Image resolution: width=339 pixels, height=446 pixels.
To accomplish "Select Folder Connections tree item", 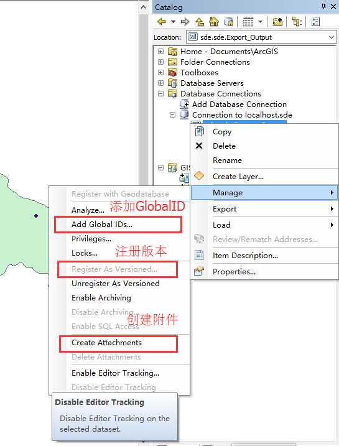I will tap(215, 62).
